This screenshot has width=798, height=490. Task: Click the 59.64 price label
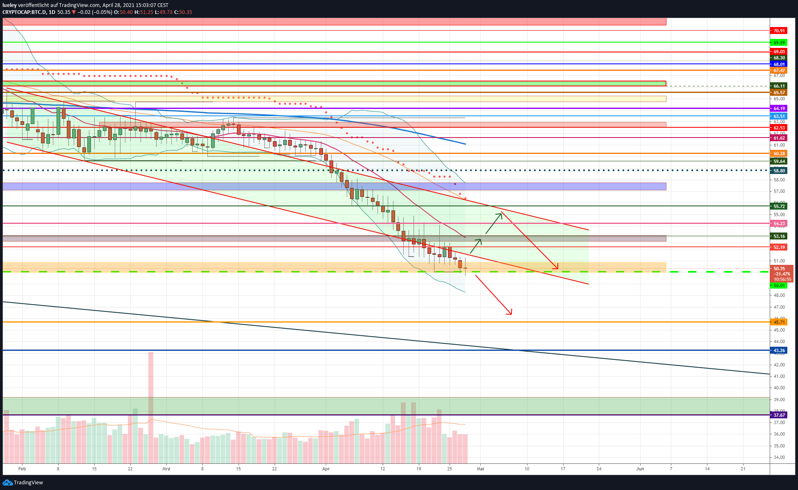tap(779, 161)
